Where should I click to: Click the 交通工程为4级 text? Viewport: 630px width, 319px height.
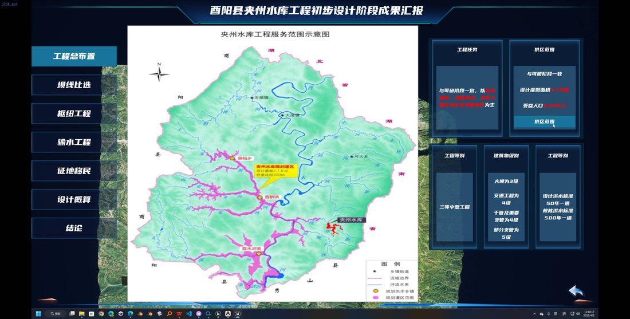[x=506, y=199]
